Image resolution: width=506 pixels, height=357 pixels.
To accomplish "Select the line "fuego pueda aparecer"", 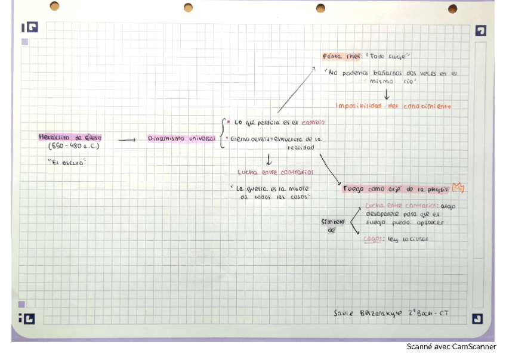I will pyautogui.click(x=405, y=223).
